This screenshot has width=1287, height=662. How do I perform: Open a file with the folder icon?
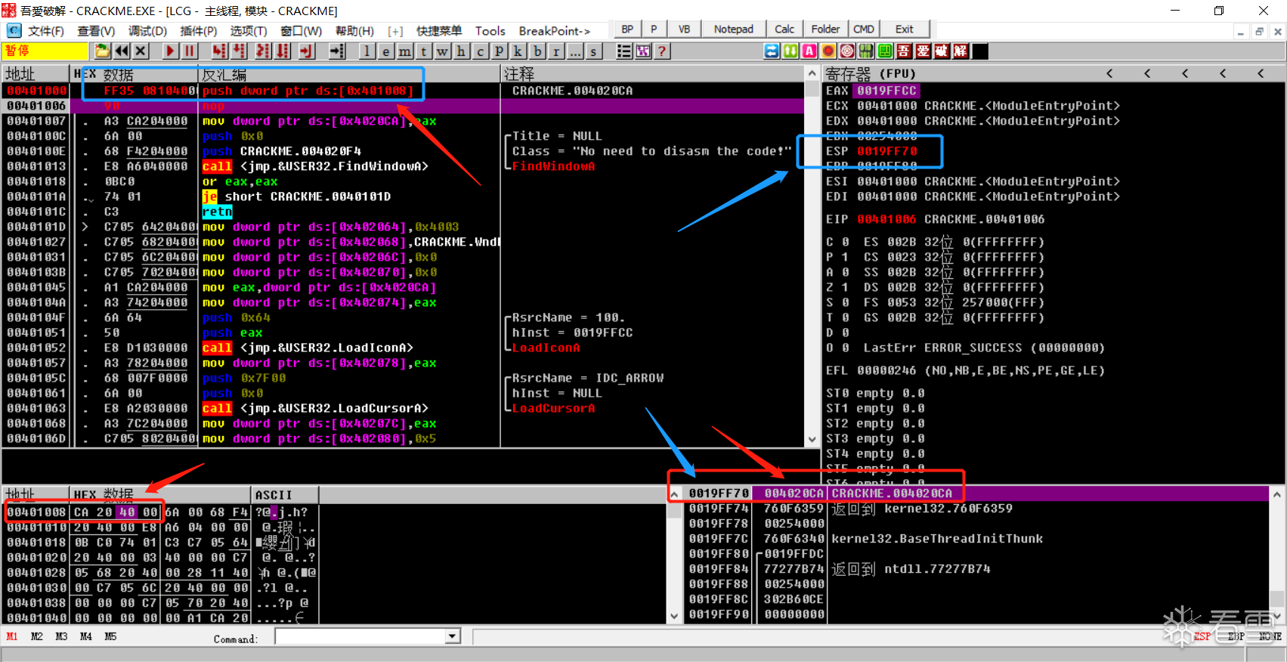pos(102,51)
